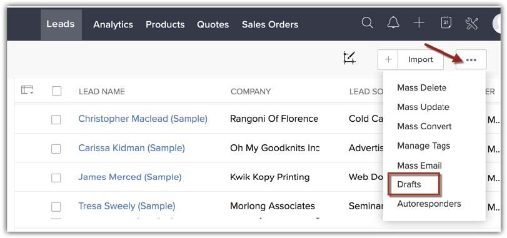Open the calendar icon in top bar

(x=446, y=23)
